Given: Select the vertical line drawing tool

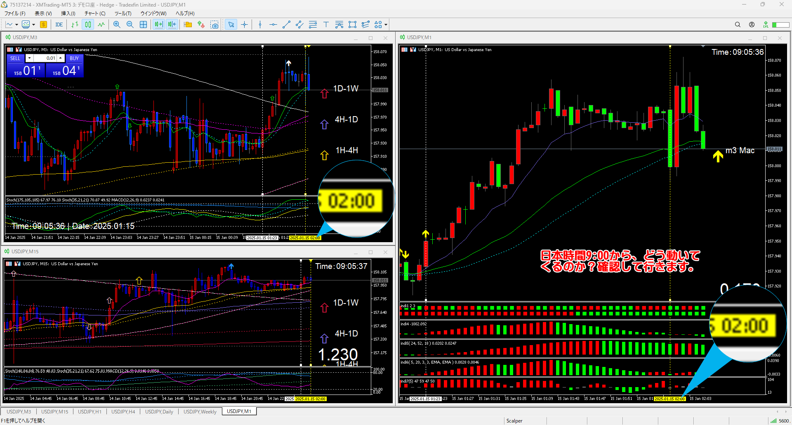Looking at the screenshot, I should click(260, 25).
